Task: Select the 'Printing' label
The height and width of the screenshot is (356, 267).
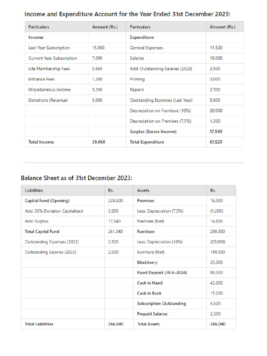Action: pos(137,79)
